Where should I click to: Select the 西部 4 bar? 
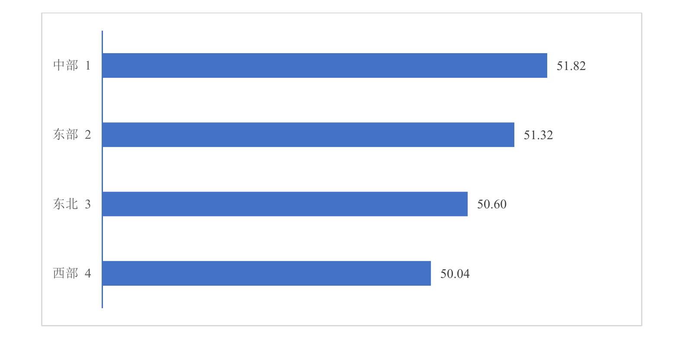click(267, 273)
